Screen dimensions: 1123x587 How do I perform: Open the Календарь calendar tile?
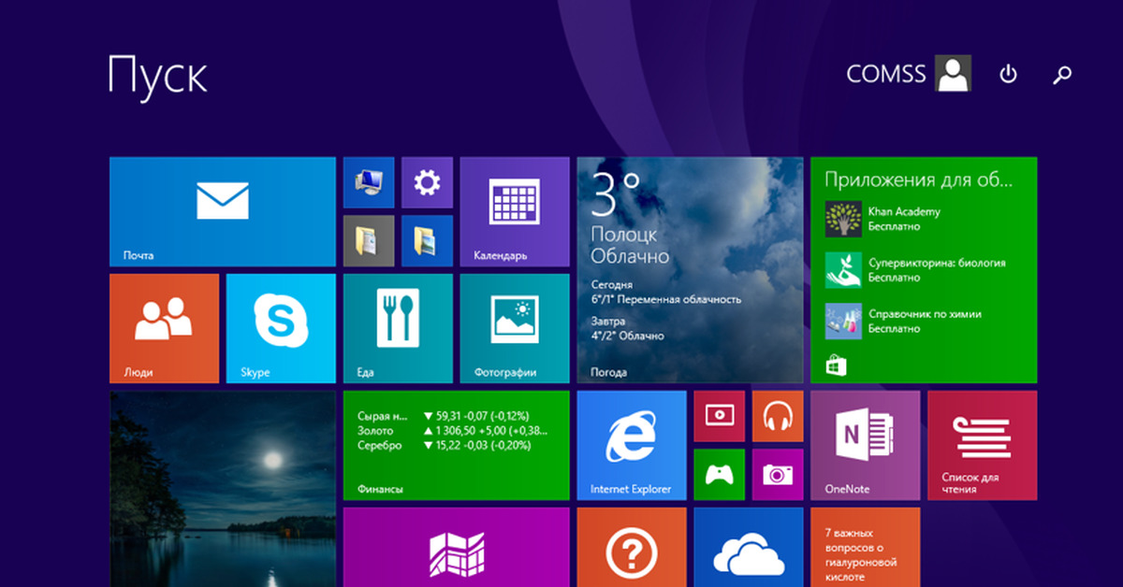(515, 212)
